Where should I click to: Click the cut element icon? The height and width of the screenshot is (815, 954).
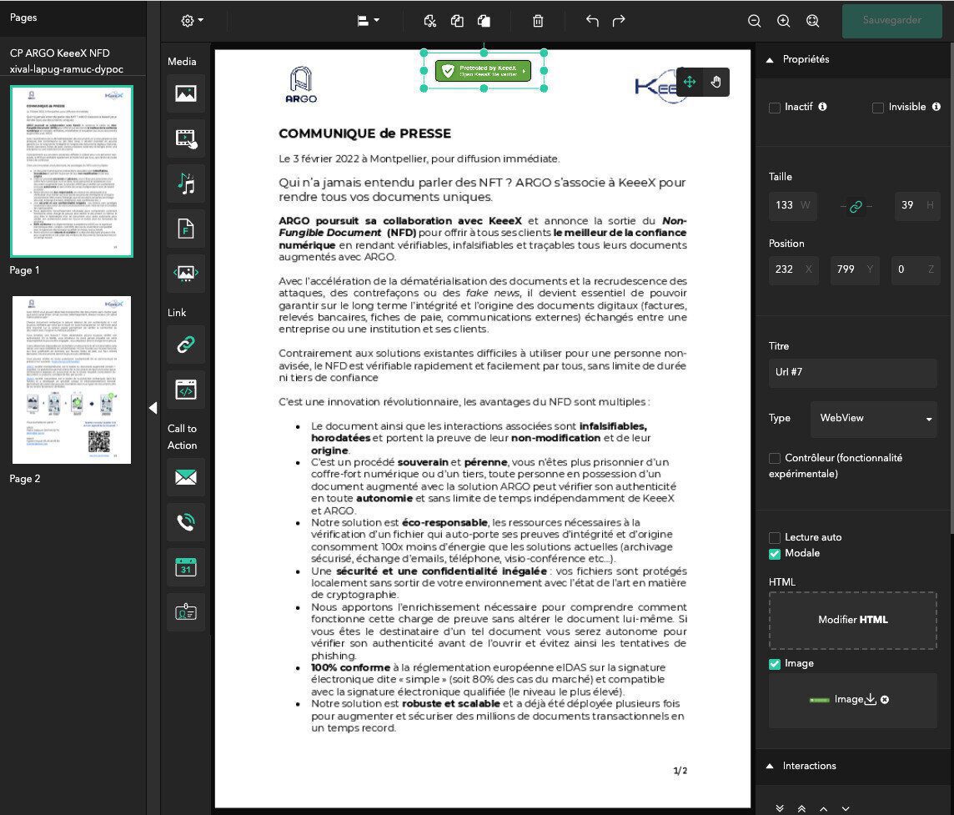429,22
